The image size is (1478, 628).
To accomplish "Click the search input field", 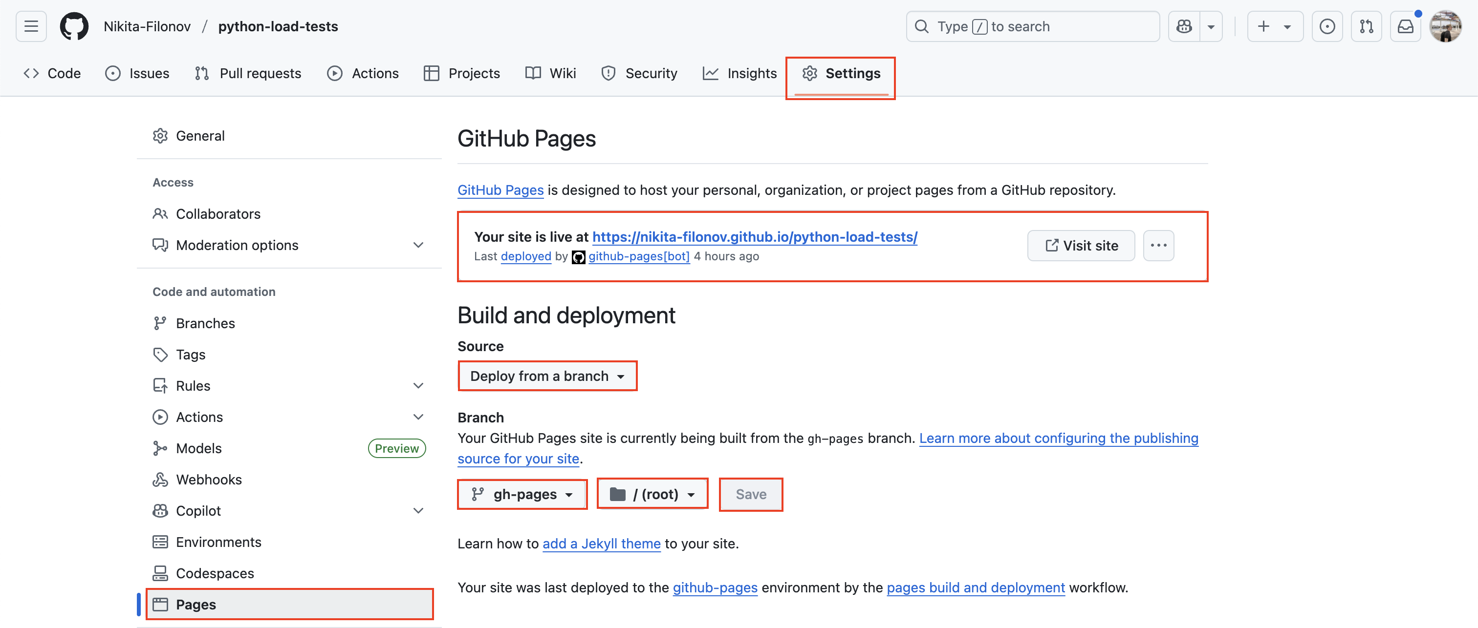I will (x=1032, y=26).
